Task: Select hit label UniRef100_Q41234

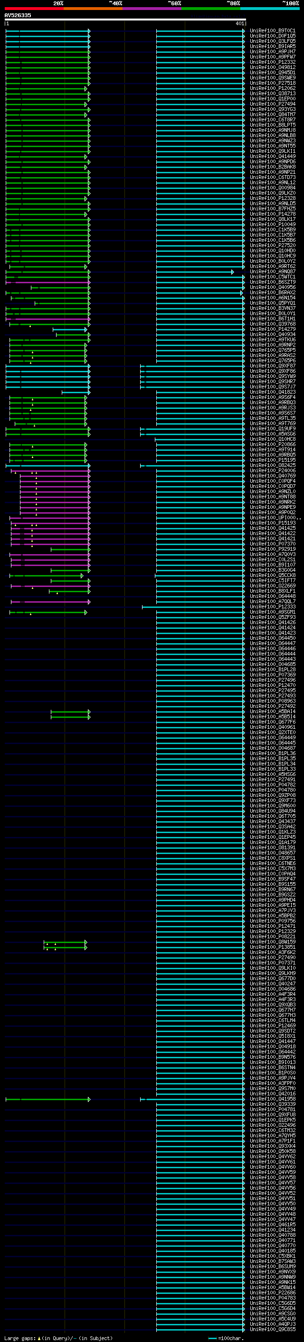Action: pos(273,1230)
